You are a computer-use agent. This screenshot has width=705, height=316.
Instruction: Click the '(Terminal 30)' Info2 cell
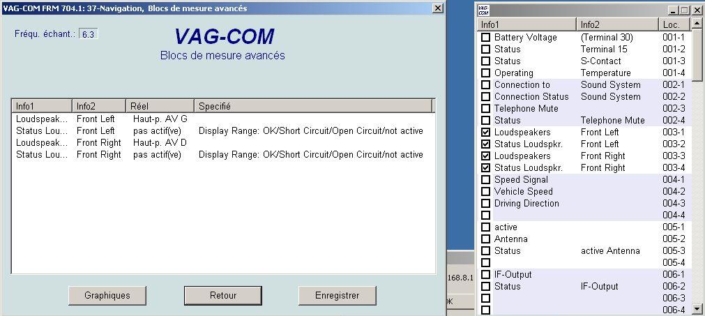point(607,37)
